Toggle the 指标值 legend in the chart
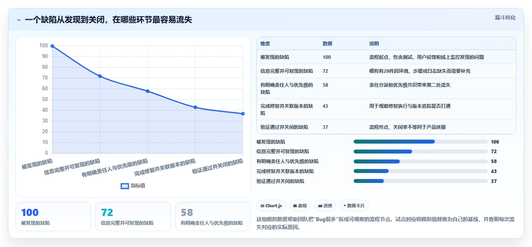 pyautogui.click(x=133, y=186)
